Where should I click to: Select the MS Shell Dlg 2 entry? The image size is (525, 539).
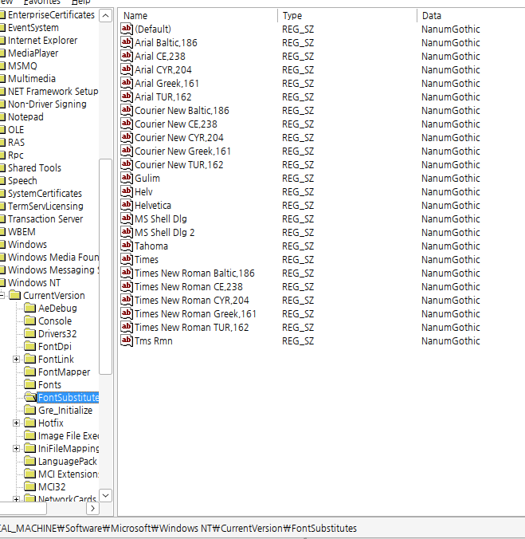click(x=164, y=233)
